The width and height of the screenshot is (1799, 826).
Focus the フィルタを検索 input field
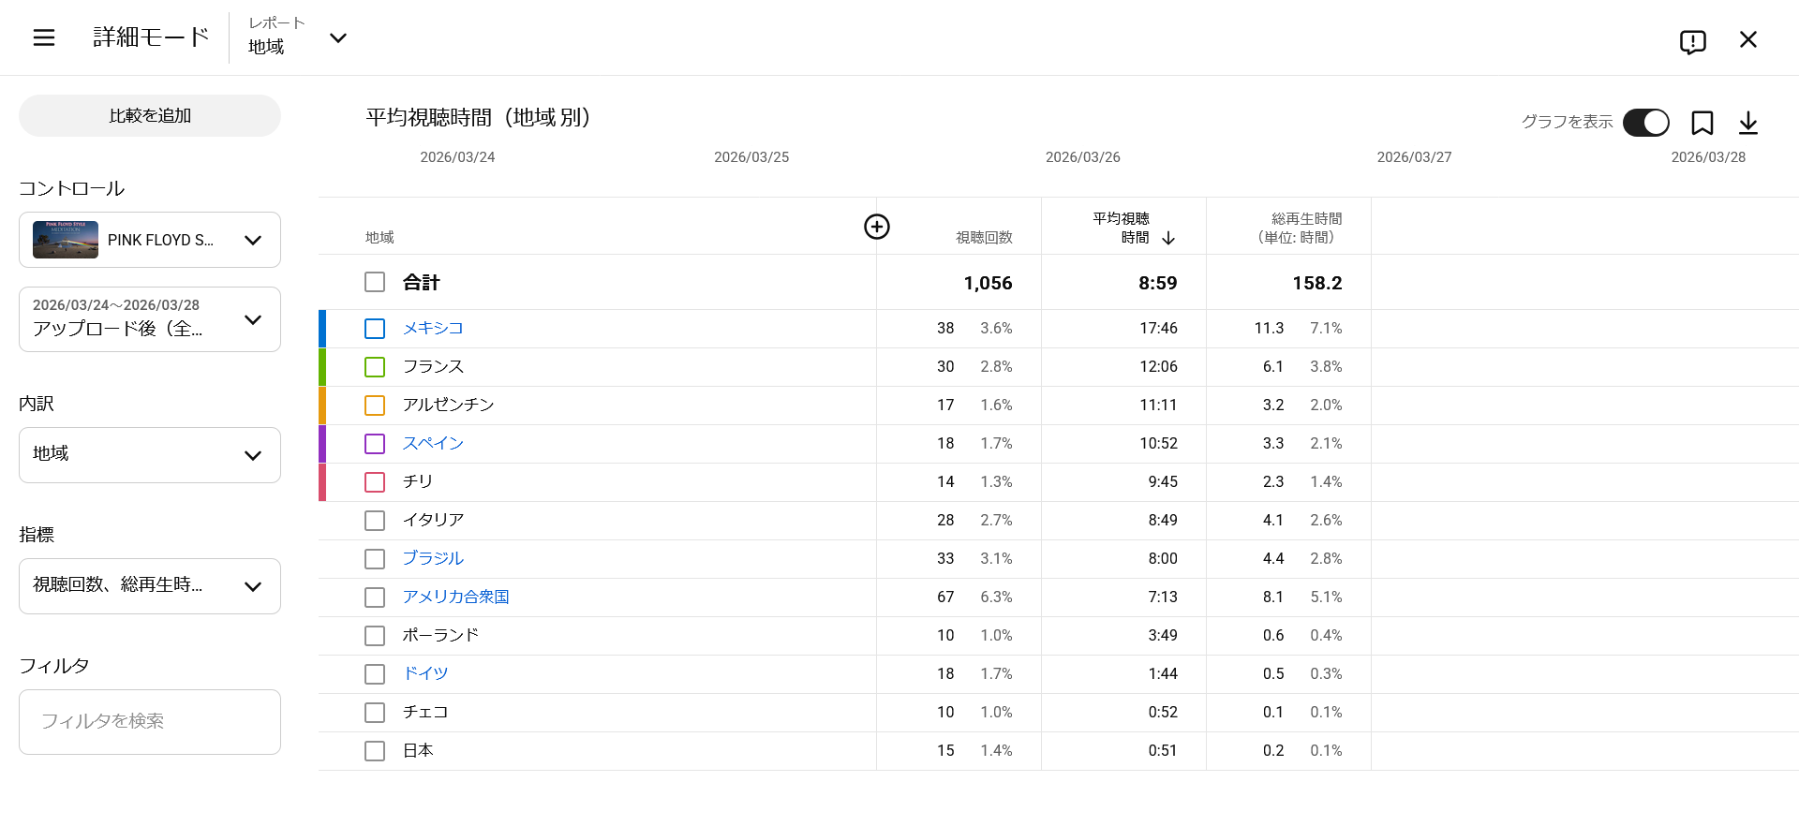[150, 721]
